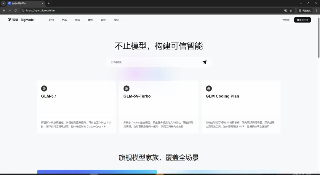
Task: Open the GLM Coding Plan card title
Action: coord(222,96)
